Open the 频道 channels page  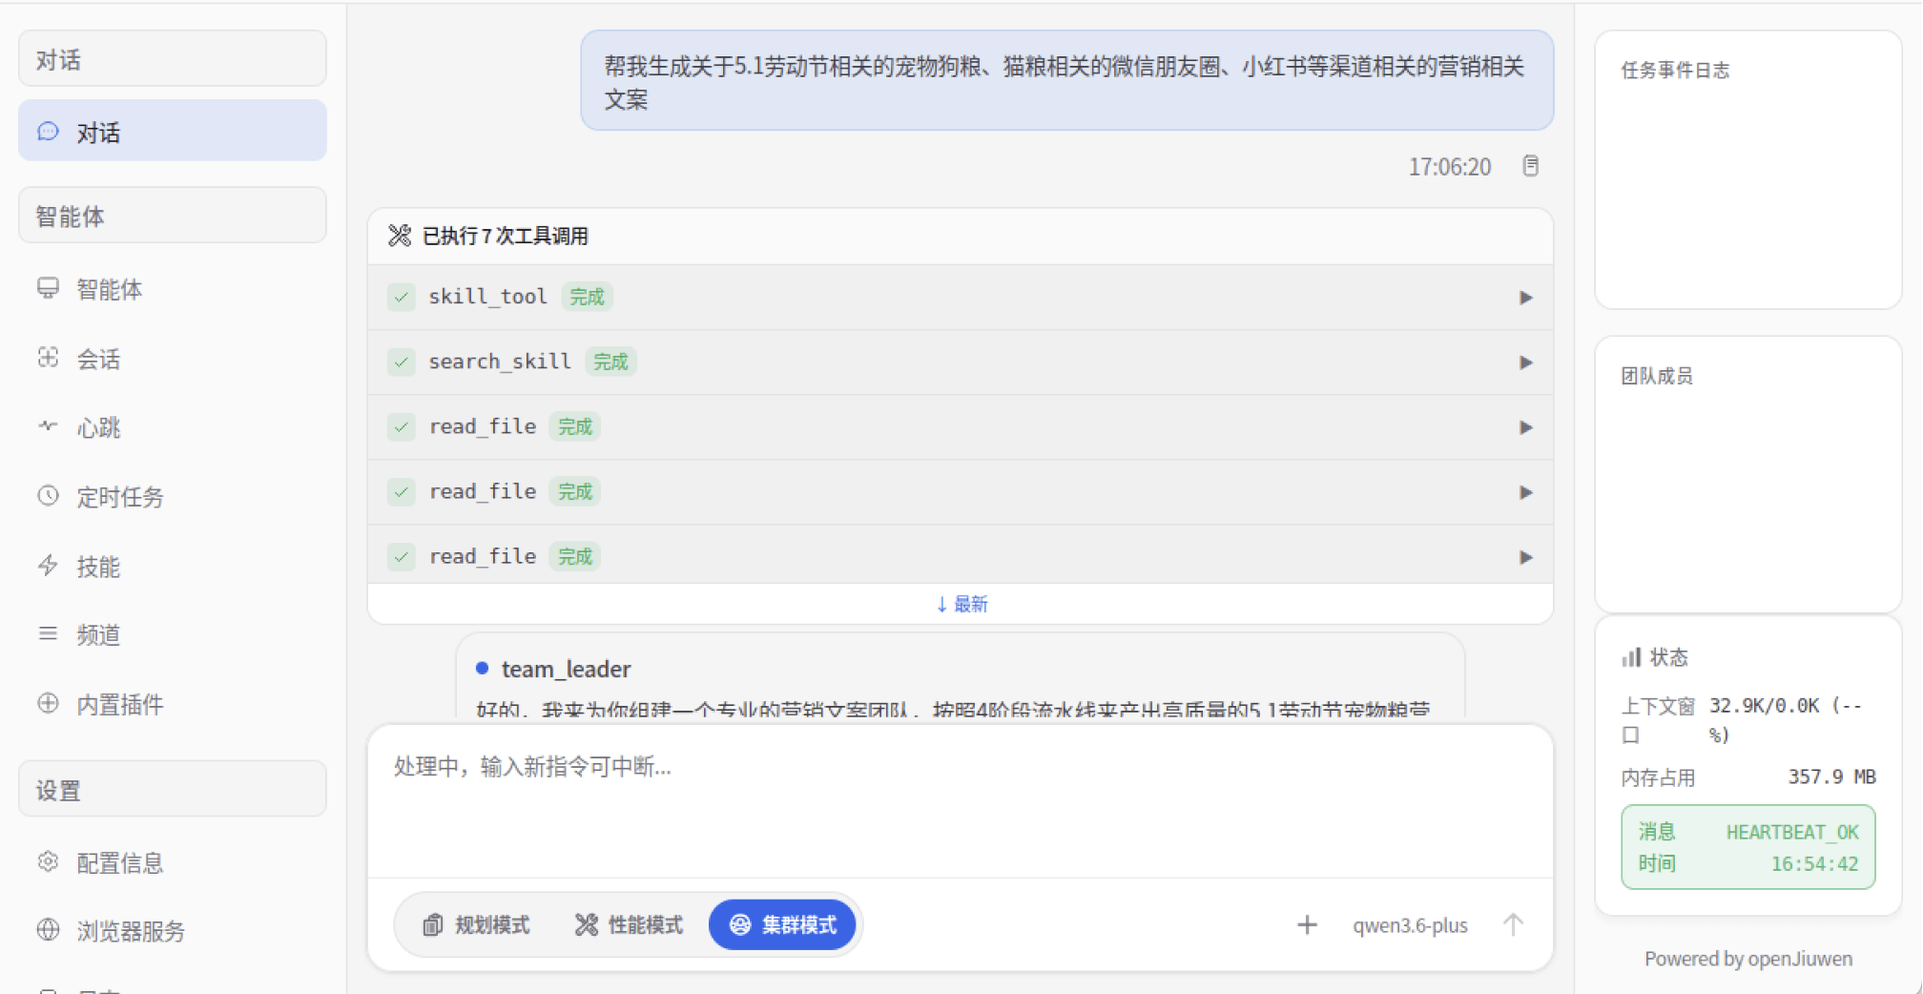click(173, 634)
